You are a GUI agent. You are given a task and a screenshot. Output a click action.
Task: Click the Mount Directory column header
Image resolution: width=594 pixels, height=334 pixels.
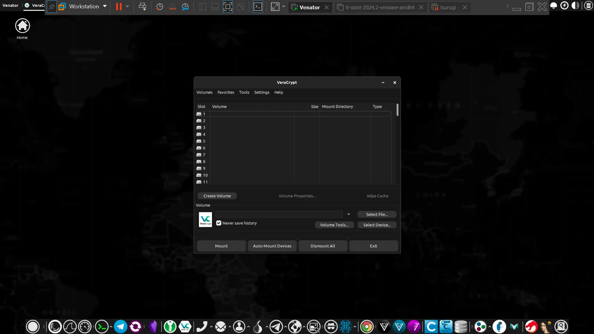(x=337, y=107)
